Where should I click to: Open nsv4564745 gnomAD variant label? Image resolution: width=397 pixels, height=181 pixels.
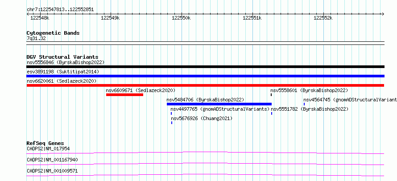(350, 100)
